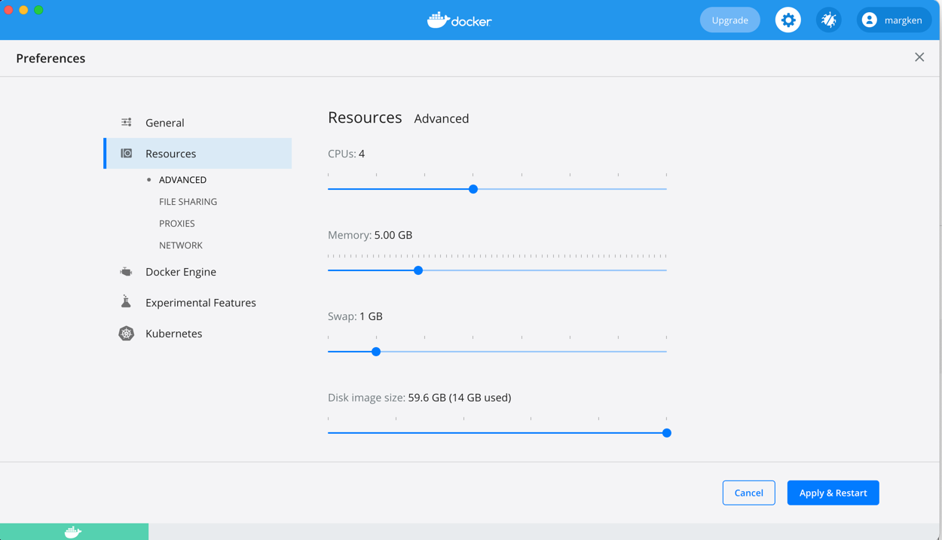Click the whale icon in bottom status bar

[x=72, y=532]
